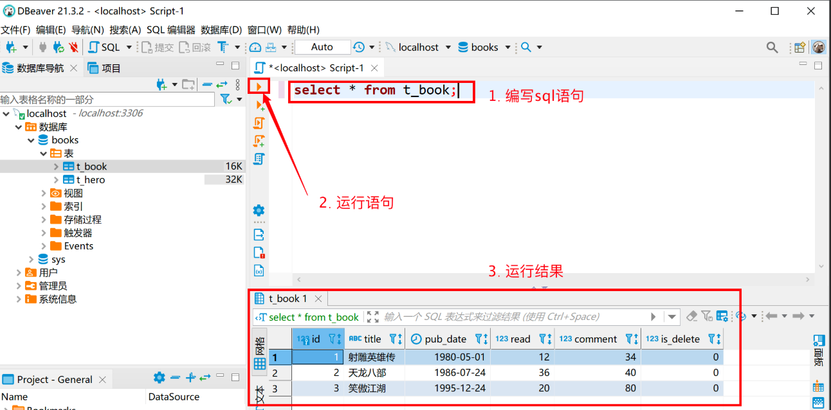Click the gear settings icon beside SQL editor
Screen dimensions: 831x410
(259, 210)
